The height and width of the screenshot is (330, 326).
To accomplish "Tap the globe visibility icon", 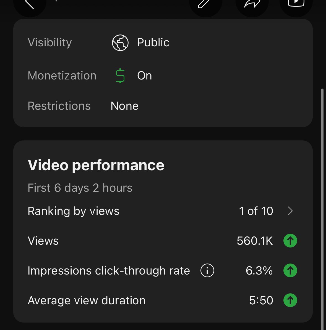I will point(120,43).
